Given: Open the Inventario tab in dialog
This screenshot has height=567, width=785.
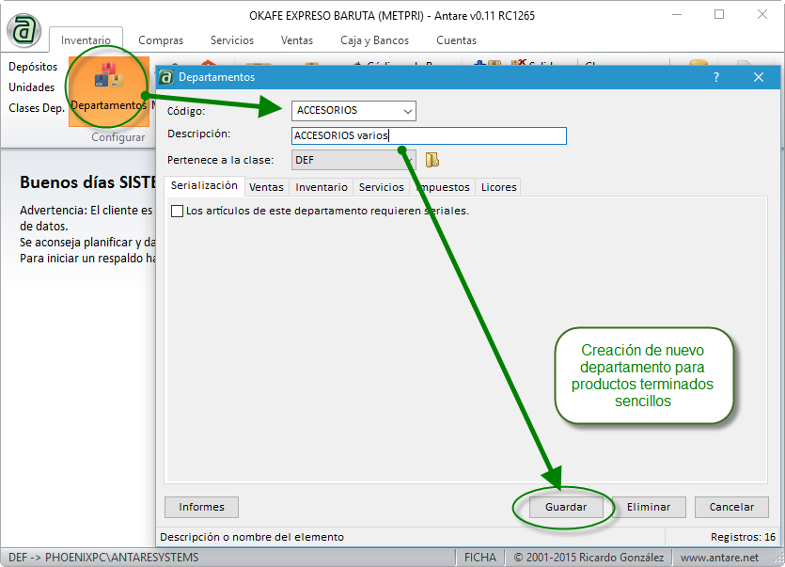Looking at the screenshot, I should 322,187.
